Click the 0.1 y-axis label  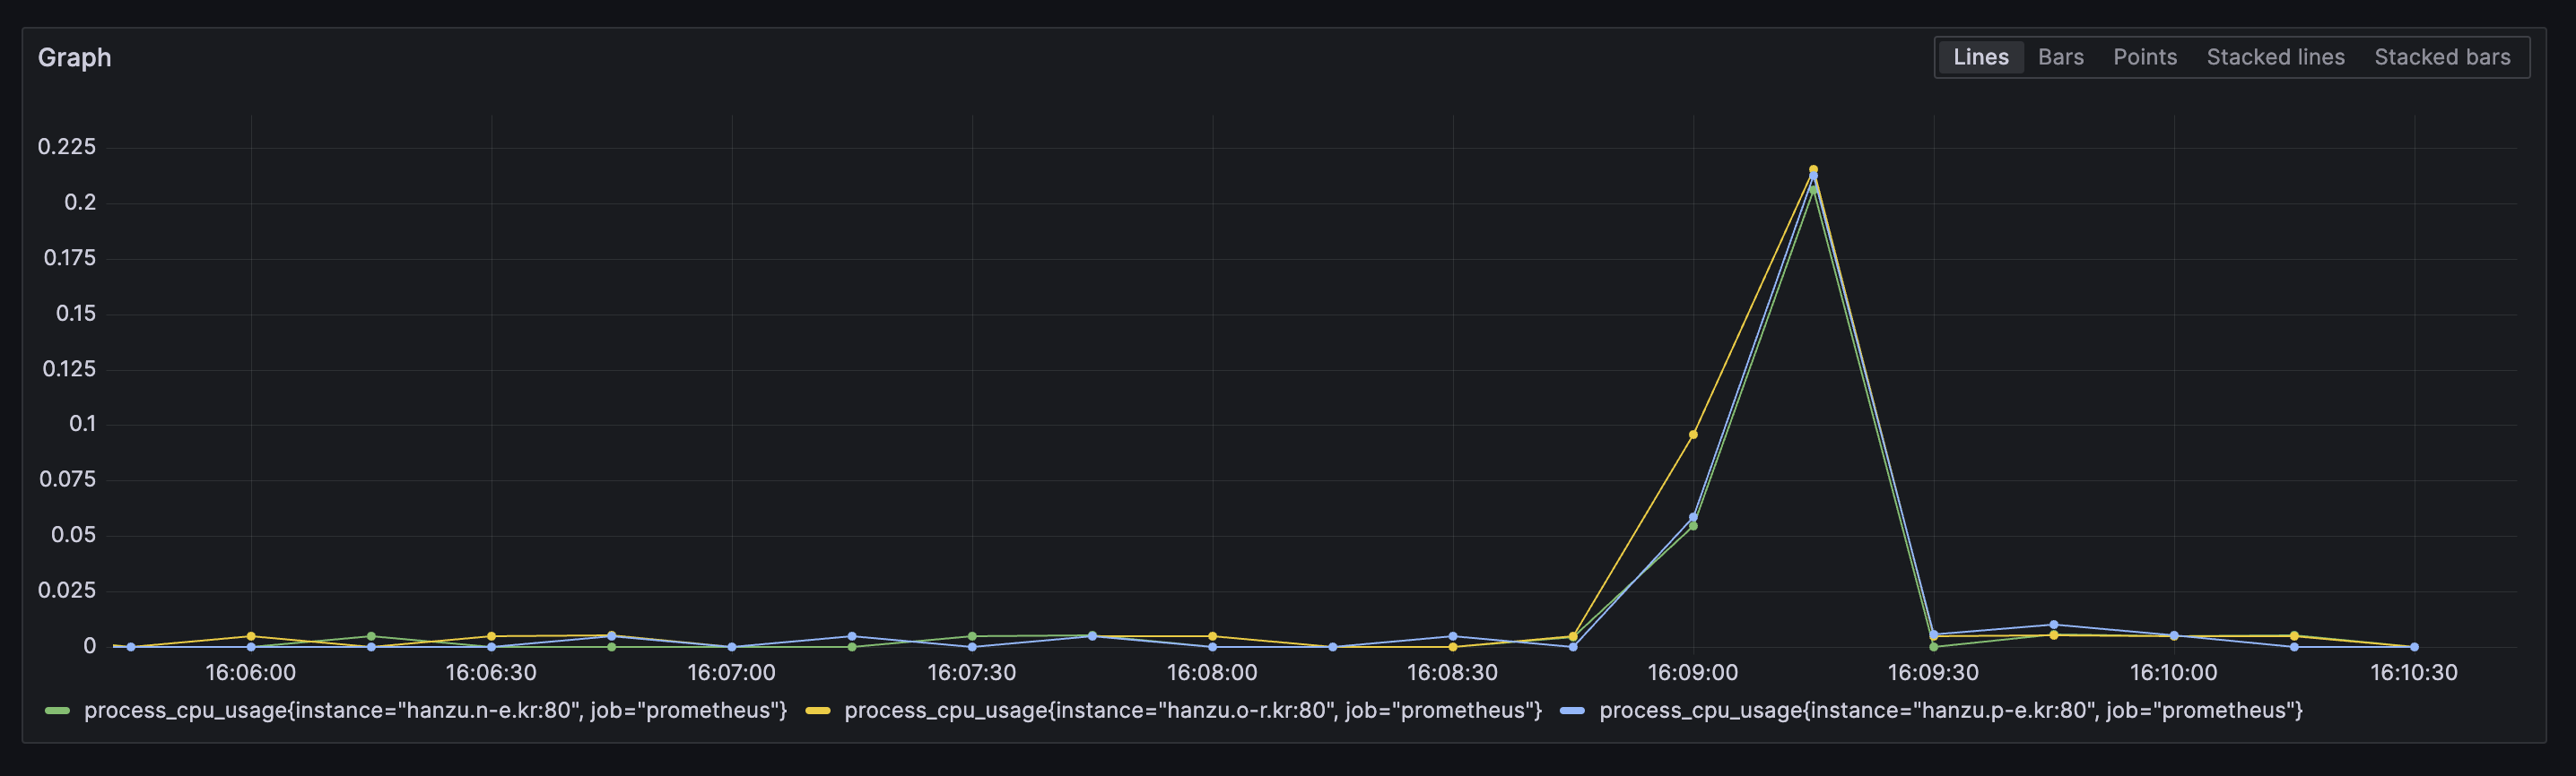[82, 424]
